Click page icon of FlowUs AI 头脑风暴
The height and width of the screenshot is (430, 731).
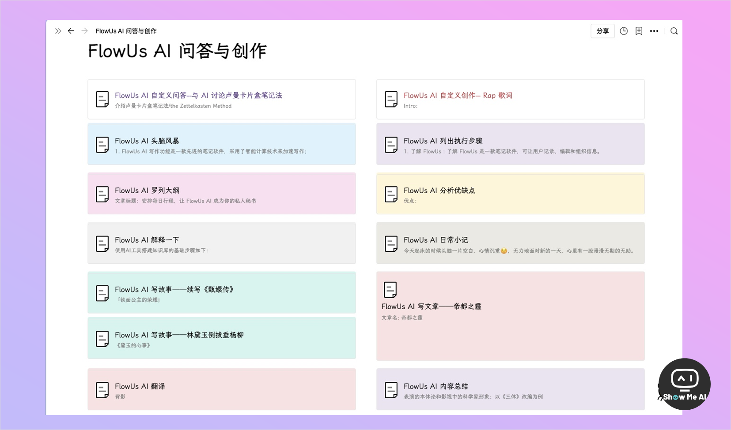[x=102, y=145]
